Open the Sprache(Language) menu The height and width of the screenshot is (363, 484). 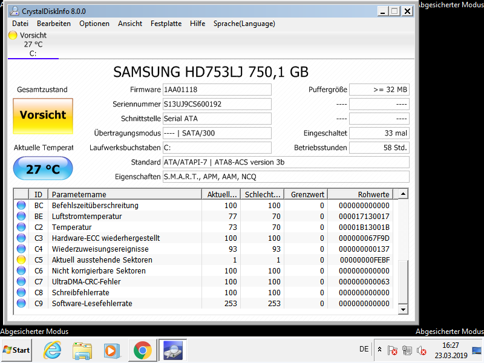point(244,24)
